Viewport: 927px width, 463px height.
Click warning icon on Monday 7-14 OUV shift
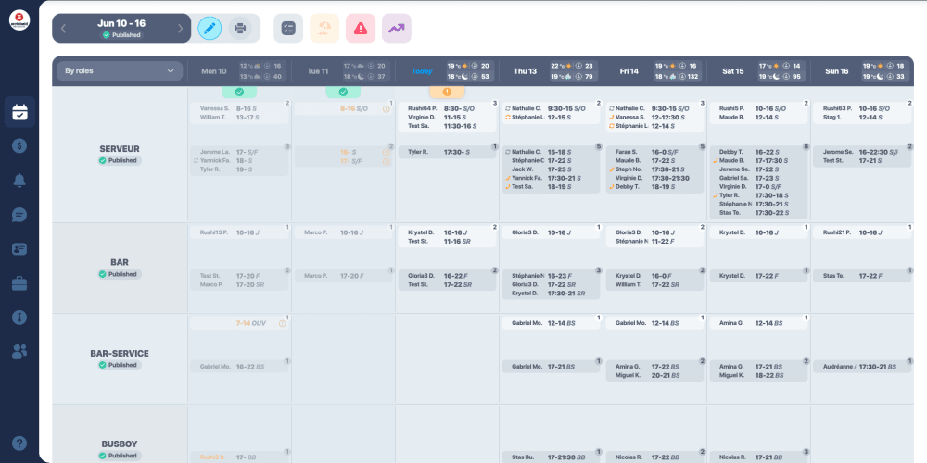282,323
